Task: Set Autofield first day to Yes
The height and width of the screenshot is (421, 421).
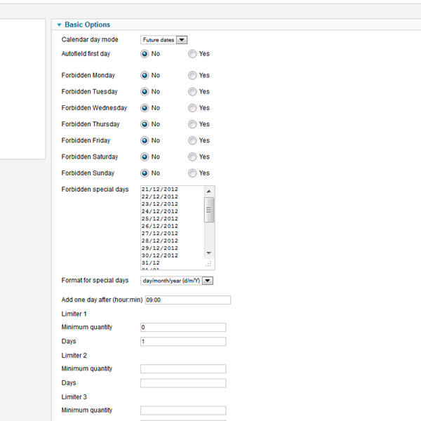Action: coord(192,54)
